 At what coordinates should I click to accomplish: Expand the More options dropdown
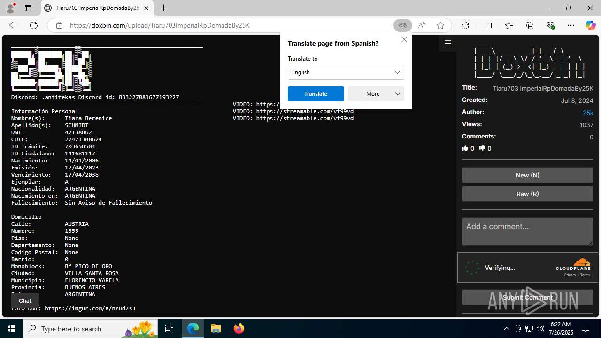pyautogui.click(x=376, y=94)
